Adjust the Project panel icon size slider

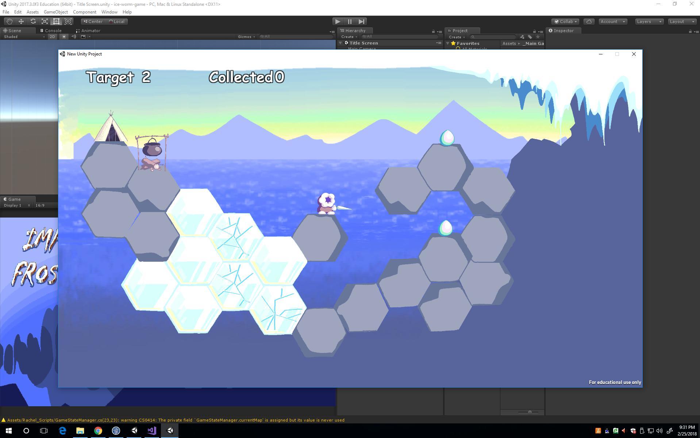tap(530, 412)
